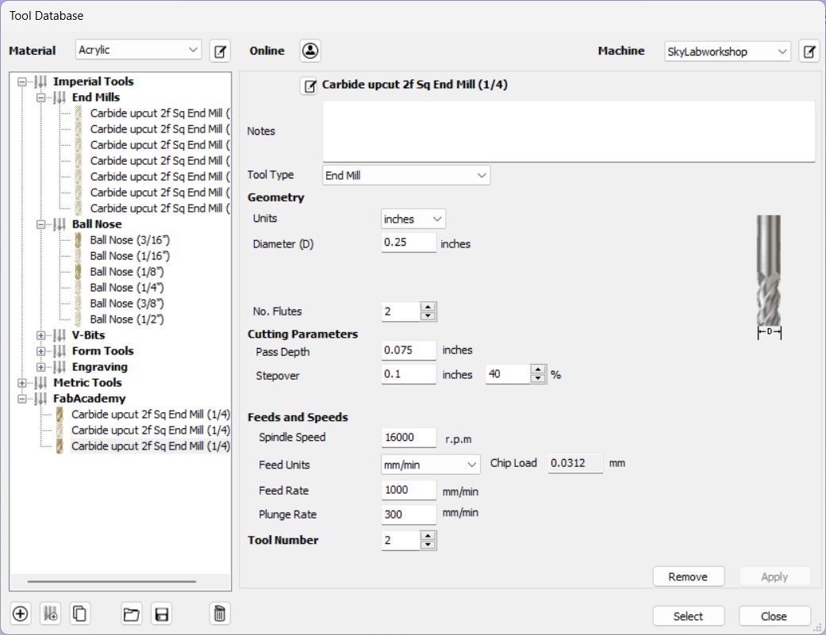Image resolution: width=826 pixels, height=635 pixels.
Task: Click the Stepover percent field
Action: click(x=508, y=374)
